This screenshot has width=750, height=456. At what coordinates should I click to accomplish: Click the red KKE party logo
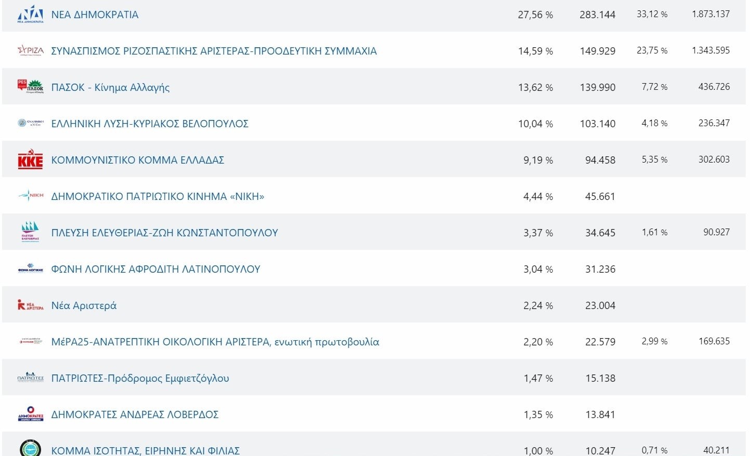[30, 159]
